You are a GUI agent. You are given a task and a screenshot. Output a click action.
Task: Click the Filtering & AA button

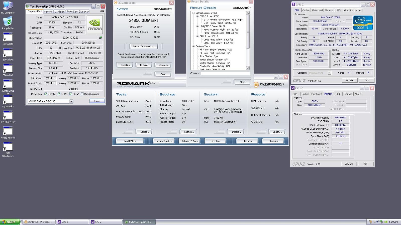190,141
